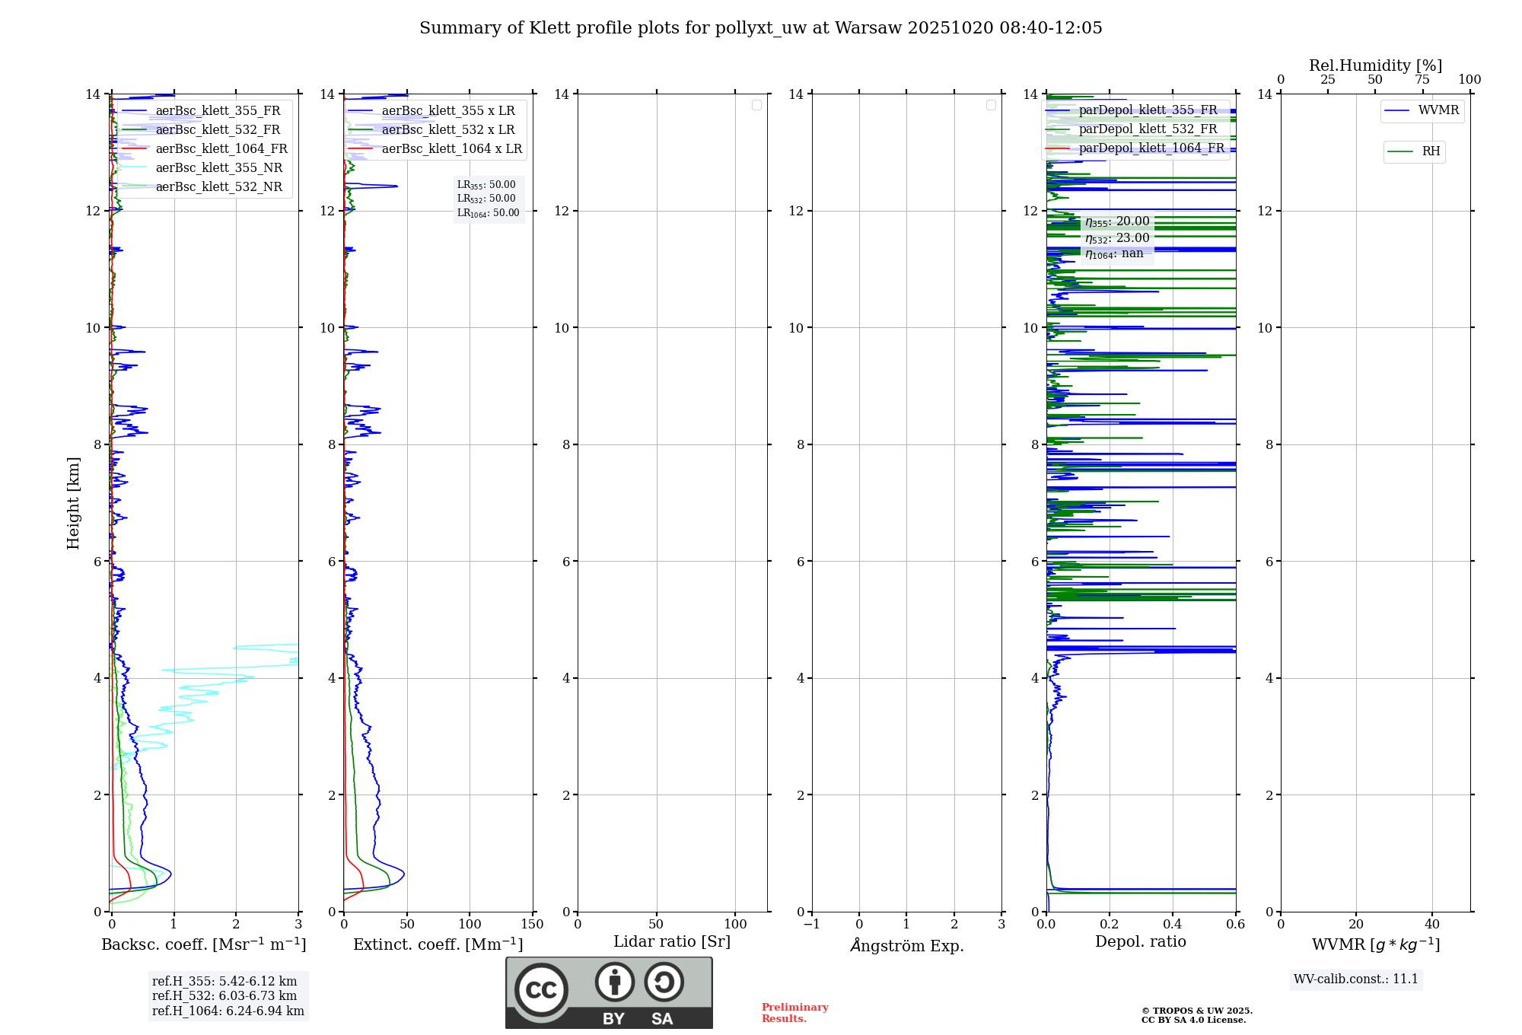The image size is (1522, 1035).
Task: Click the Rel.Humidity [%] top axis label
Action: pos(1375,65)
